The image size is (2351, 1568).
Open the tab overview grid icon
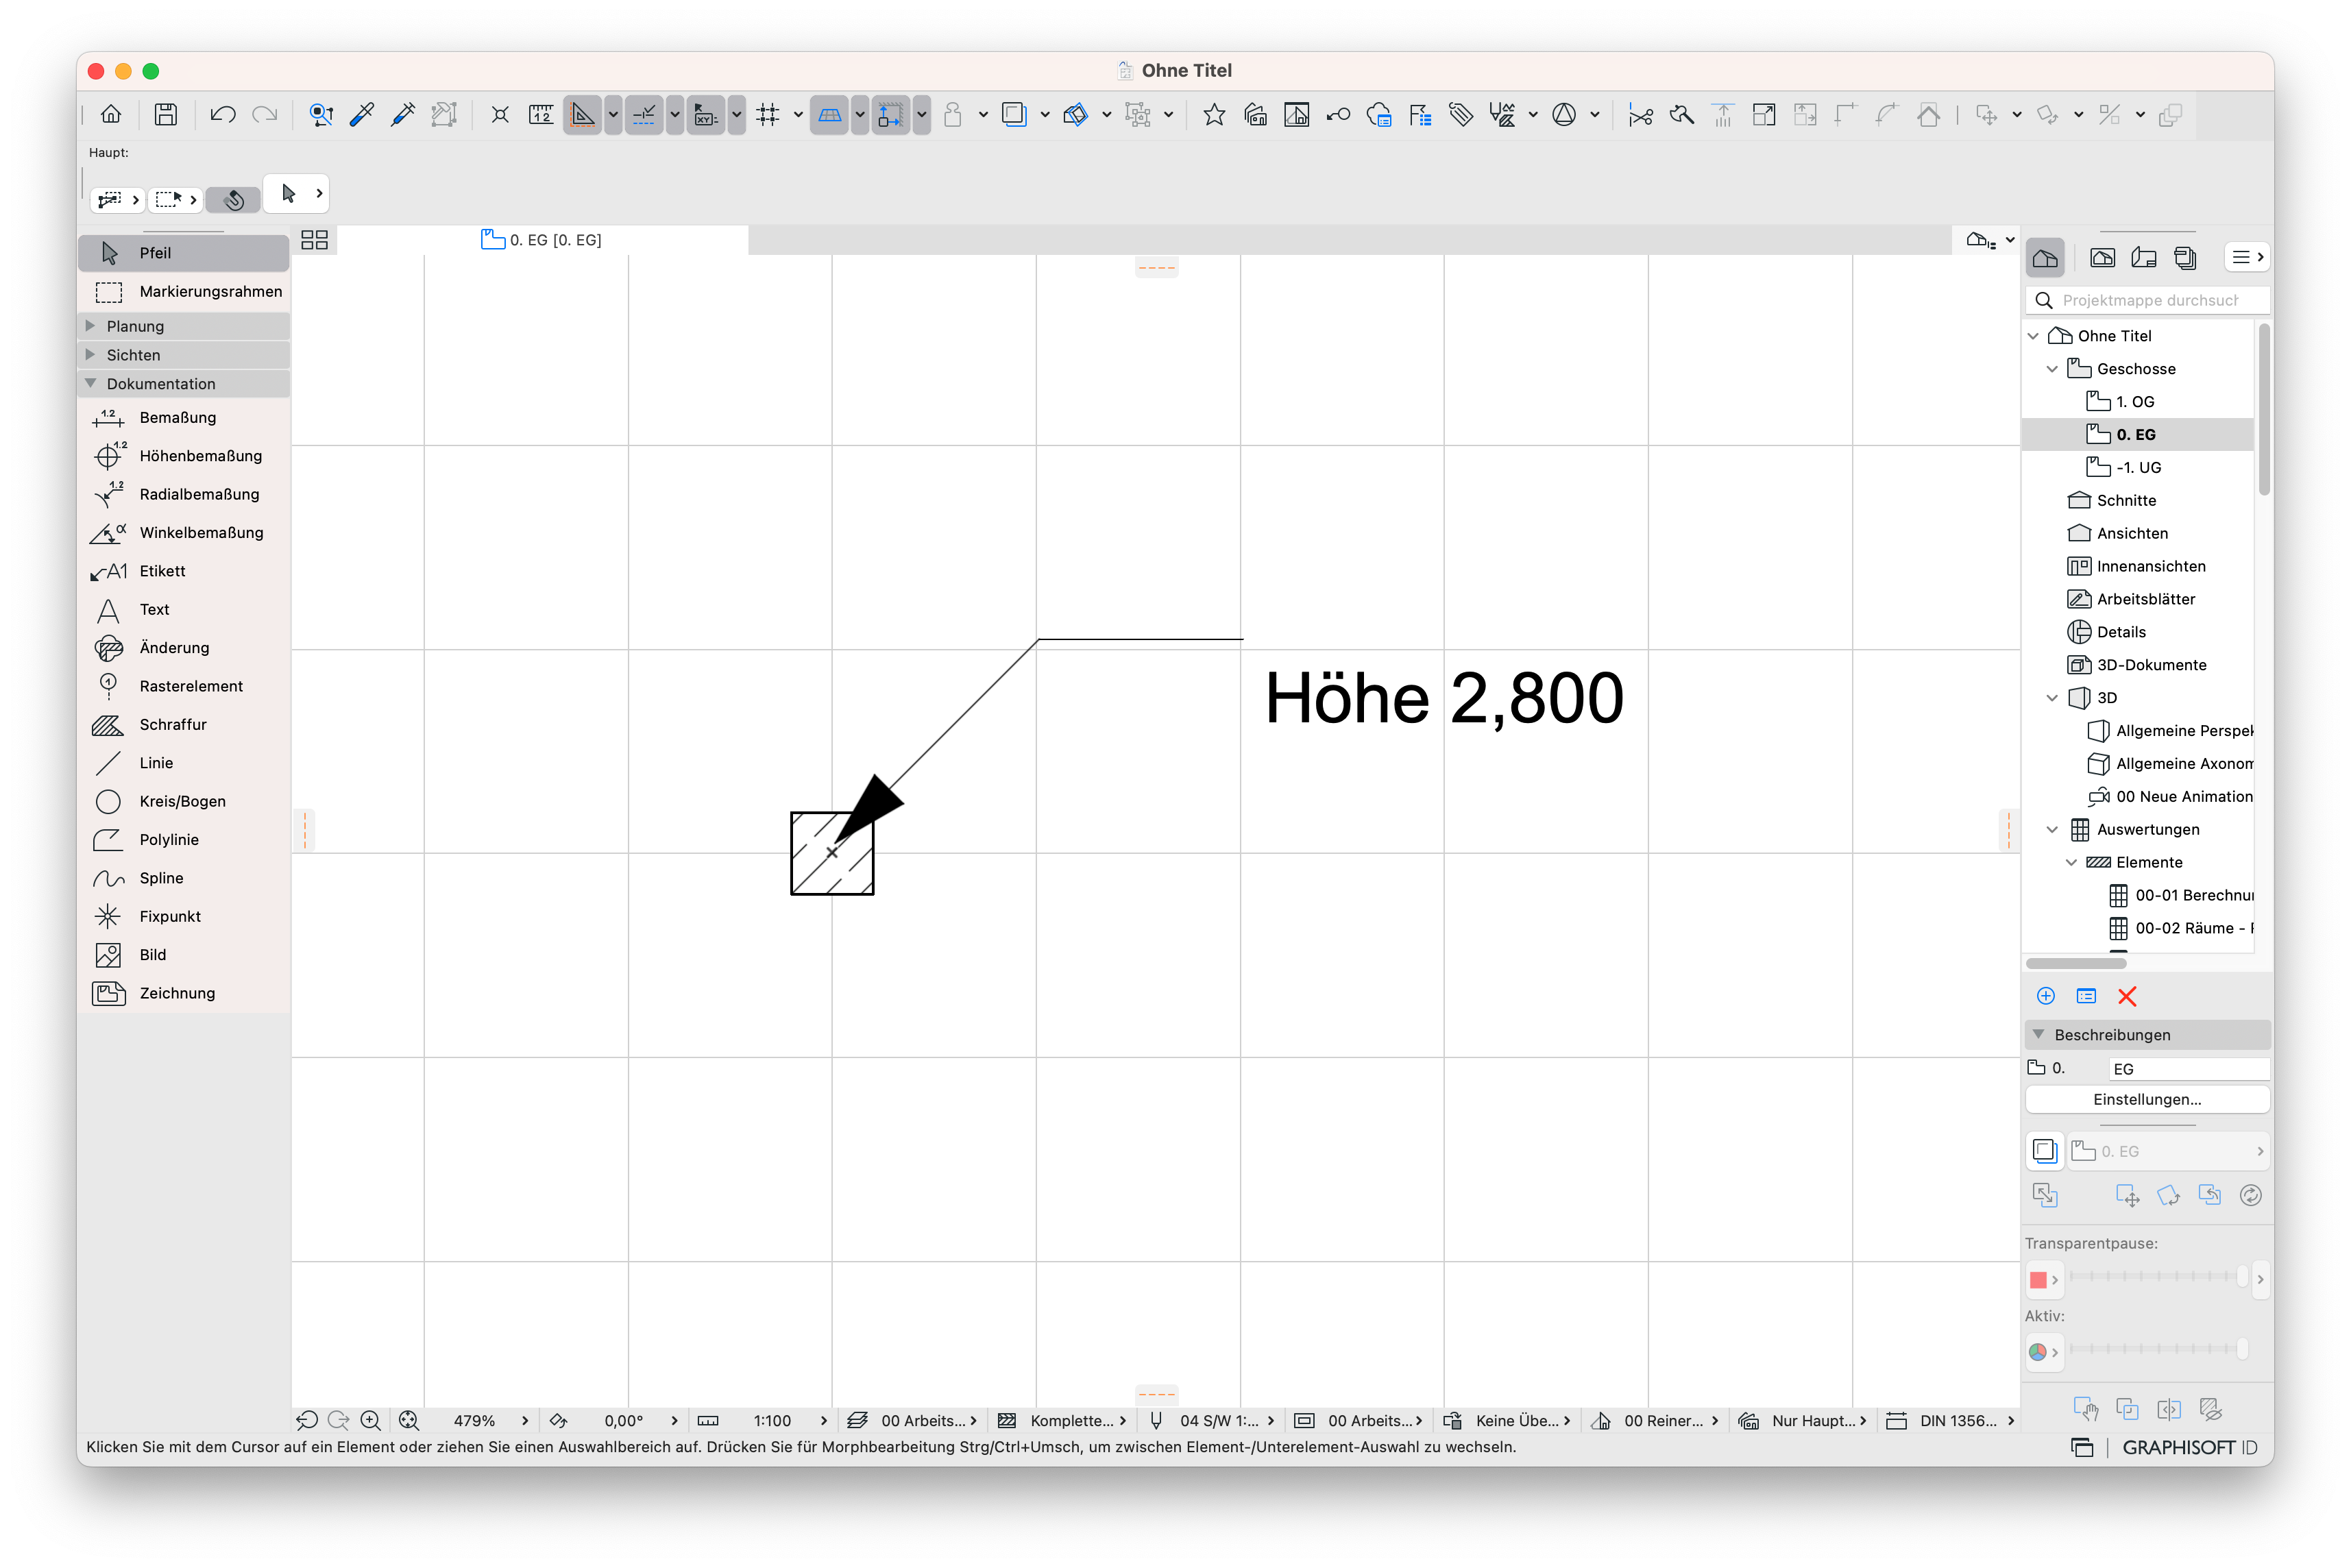click(x=315, y=240)
